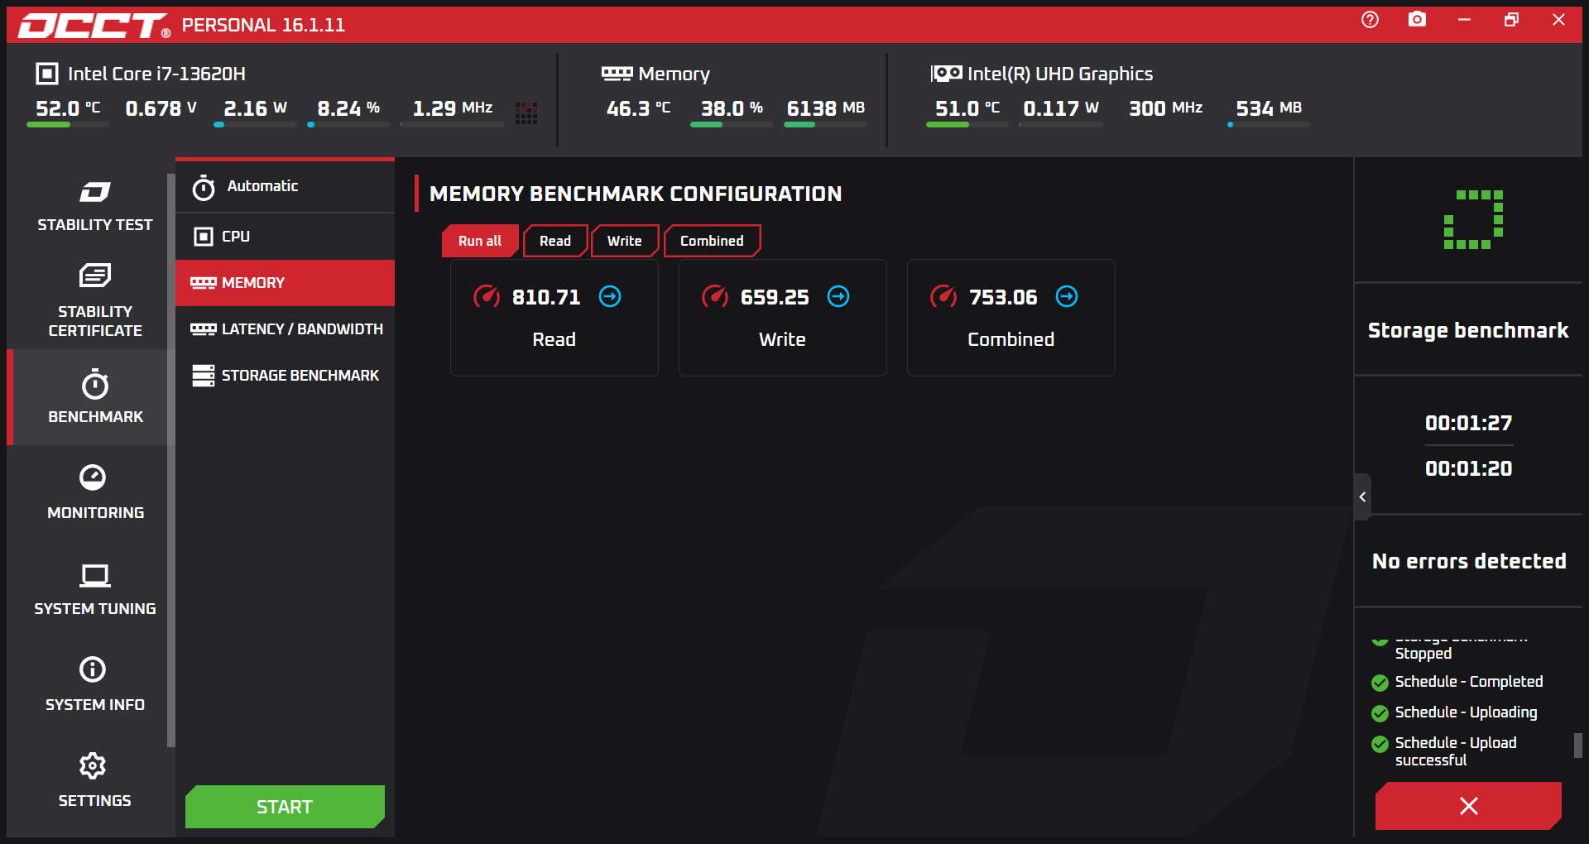This screenshot has width=1589, height=844.
Task: Choose the Read test mode button
Action: (x=555, y=241)
